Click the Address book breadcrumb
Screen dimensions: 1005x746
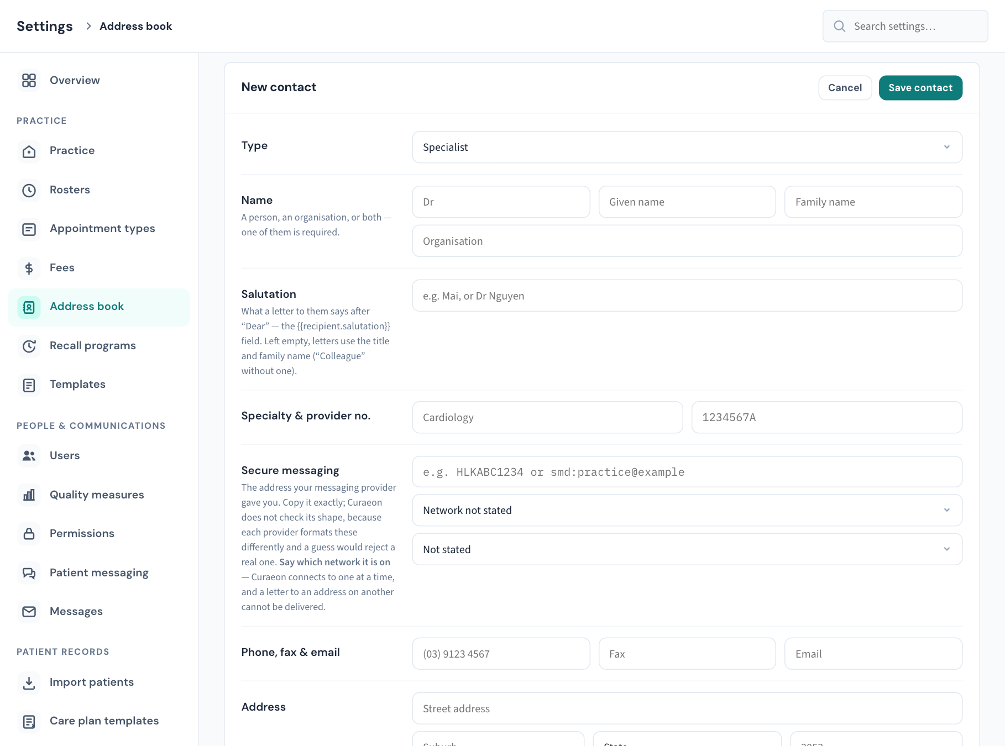(x=135, y=26)
